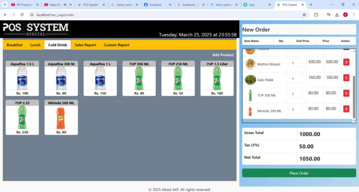This screenshot has width=359, height=192.
Task: Switch to the Breakfast tab
Action: coord(14,45)
